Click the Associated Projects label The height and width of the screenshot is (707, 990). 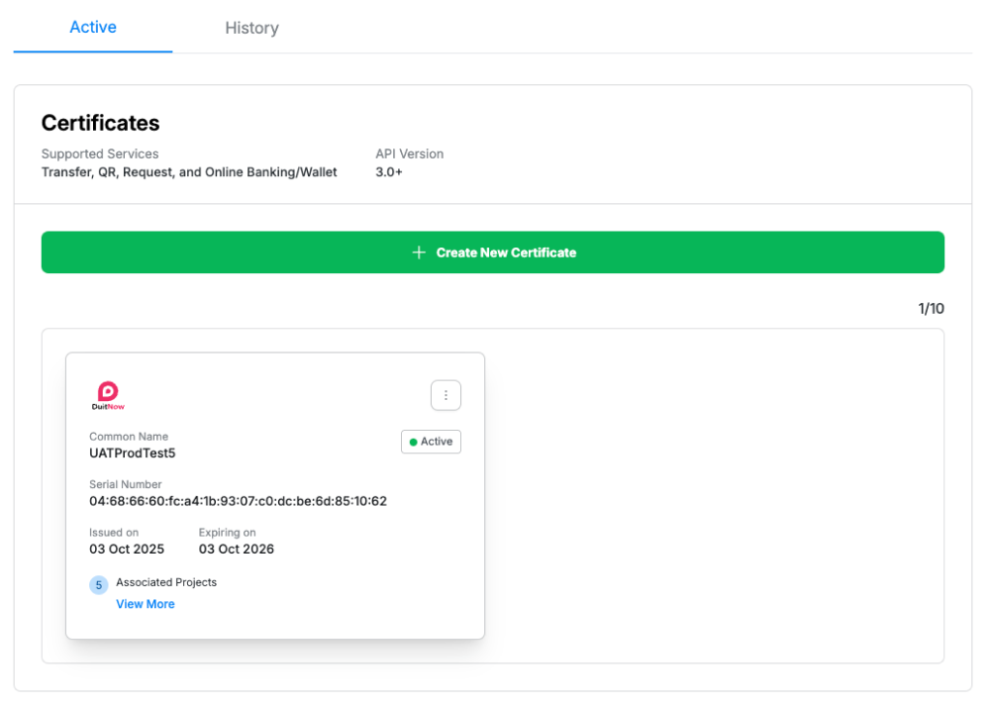(x=166, y=582)
